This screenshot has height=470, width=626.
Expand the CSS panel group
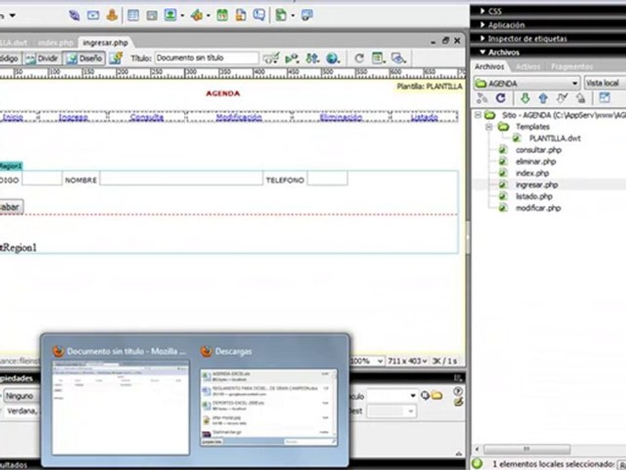coord(483,11)
